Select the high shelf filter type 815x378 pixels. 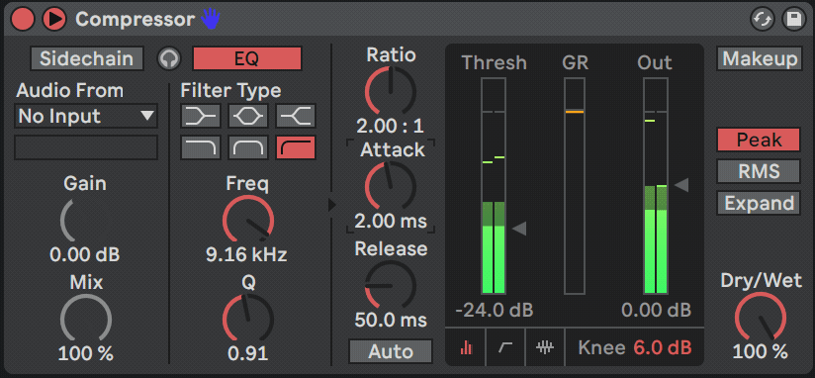[x=296, y=116]
